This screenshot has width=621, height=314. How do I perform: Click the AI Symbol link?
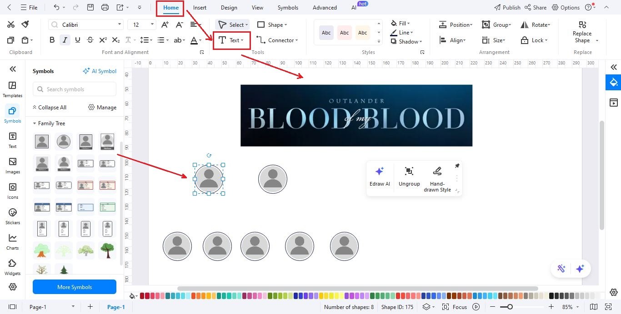100,71
